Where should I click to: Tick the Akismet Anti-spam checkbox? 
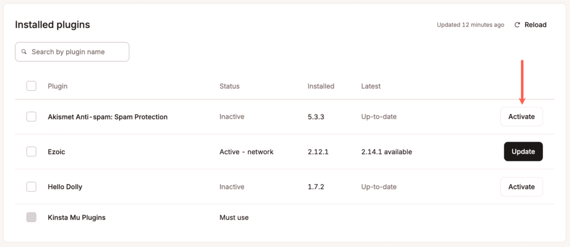click(x=32, y=117)
